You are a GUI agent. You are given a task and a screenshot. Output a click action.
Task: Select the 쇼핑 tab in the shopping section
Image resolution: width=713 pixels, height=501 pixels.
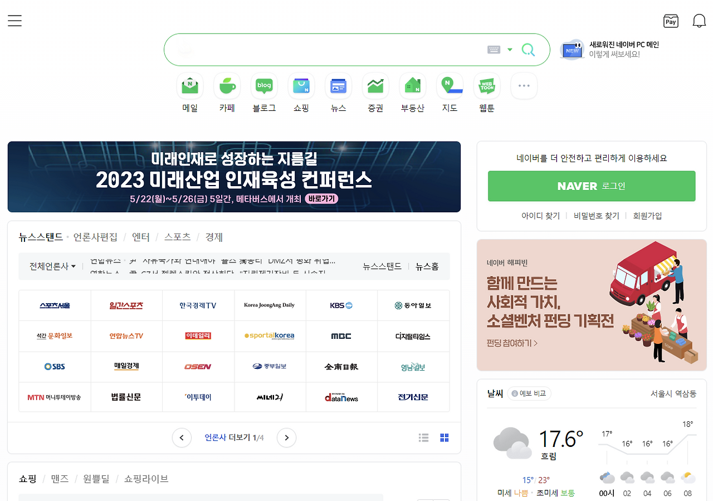tap(27, 479)
